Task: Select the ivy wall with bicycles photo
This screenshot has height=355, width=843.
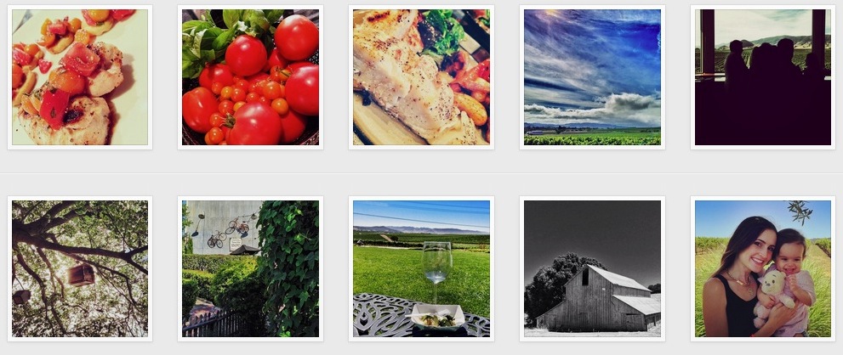Action: pos(251,268)
